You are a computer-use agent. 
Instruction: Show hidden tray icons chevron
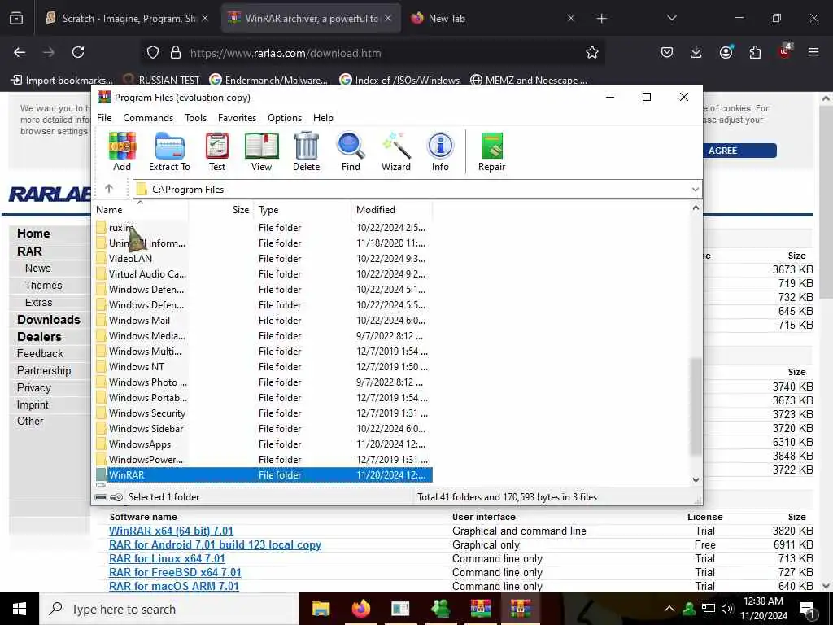[x=669, y=609]
